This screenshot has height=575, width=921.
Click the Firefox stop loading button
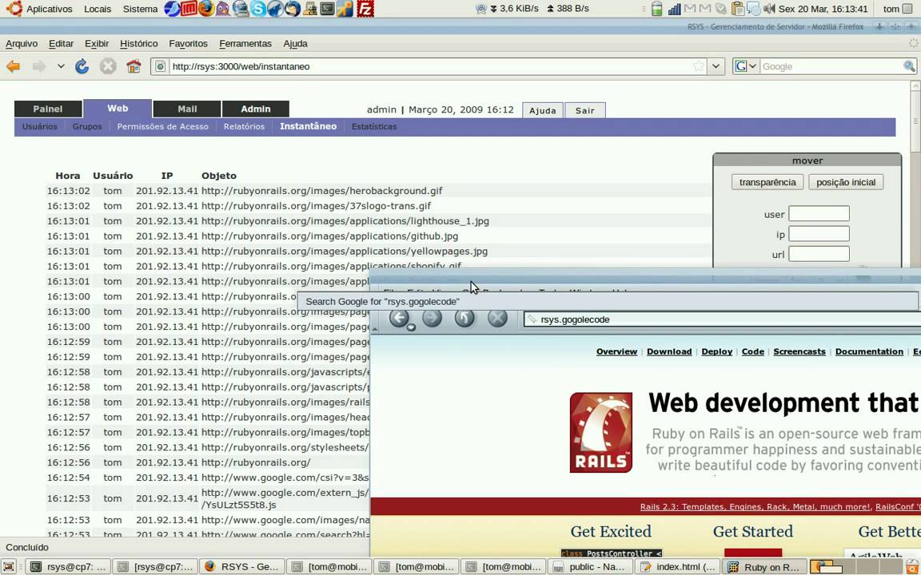click(x=107, y=67)
